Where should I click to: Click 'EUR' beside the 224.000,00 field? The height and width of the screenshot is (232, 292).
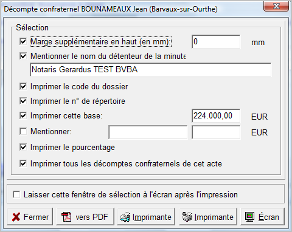point(259,117)
